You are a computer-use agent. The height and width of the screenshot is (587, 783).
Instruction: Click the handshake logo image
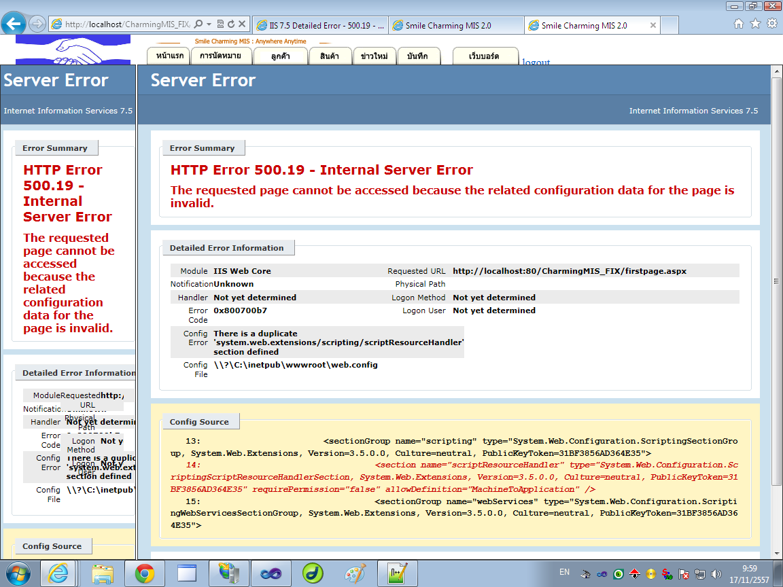click(x=73, y=50)
